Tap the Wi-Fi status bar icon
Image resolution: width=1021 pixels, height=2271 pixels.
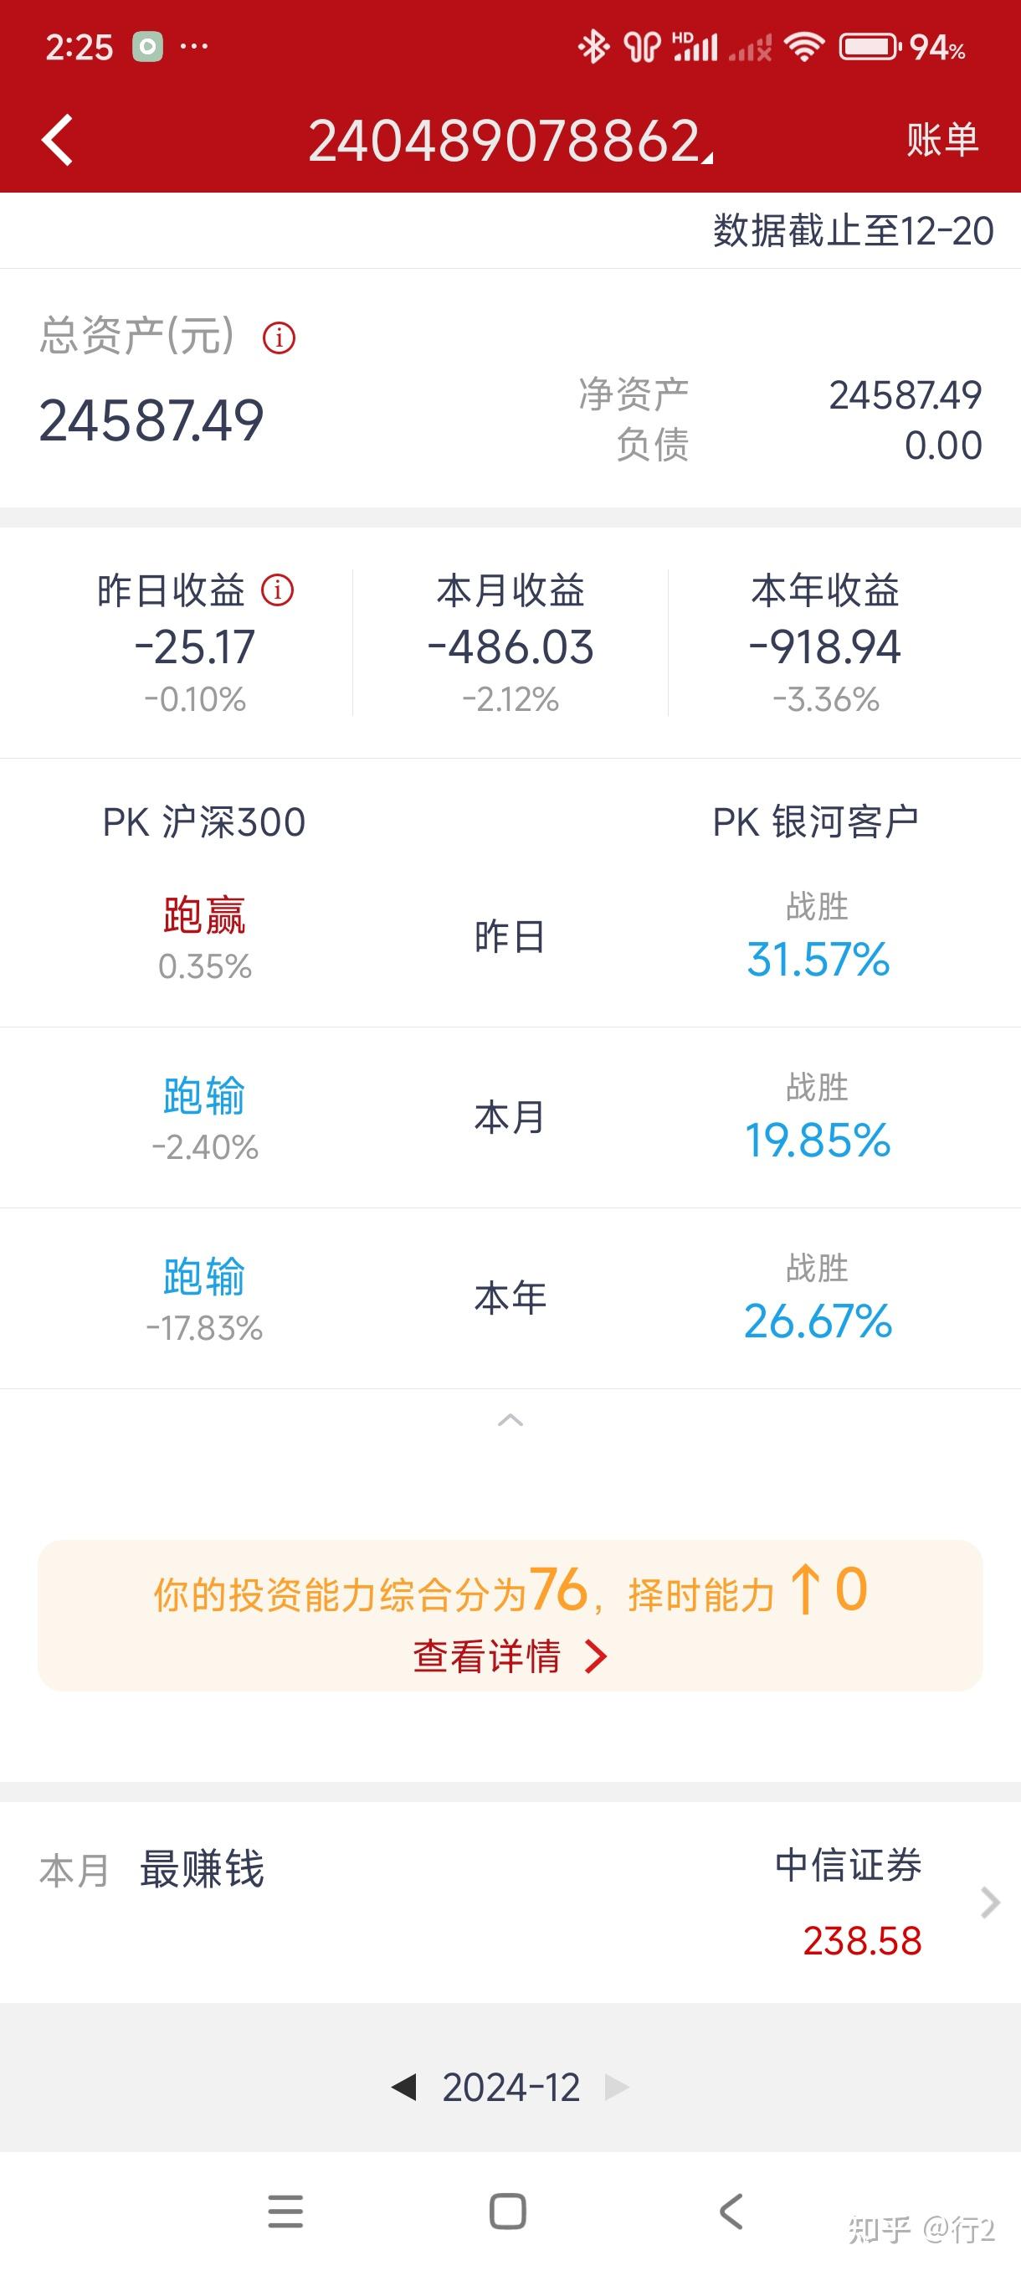(803, 47)
